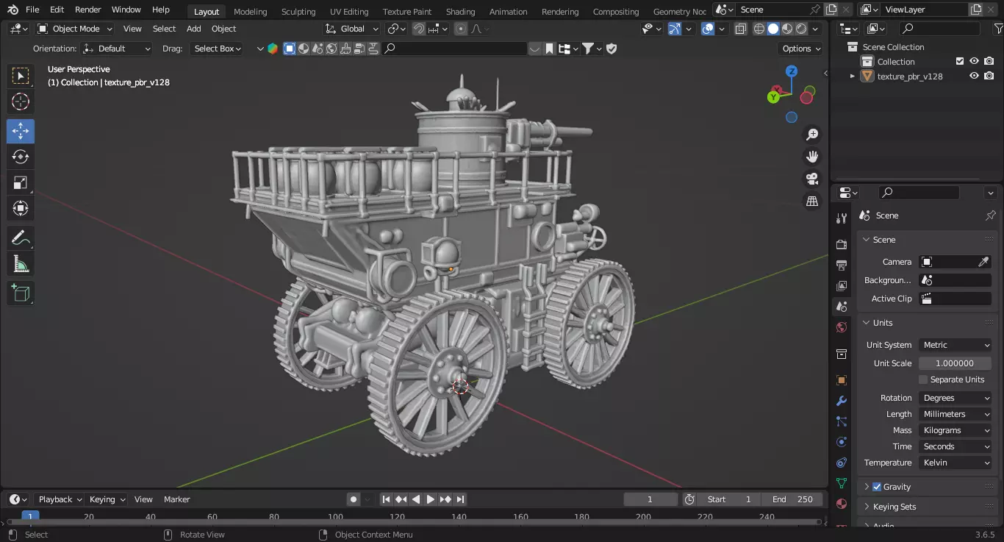Image resolution: width=1004 pixels, height=542 pixels.
Task: Click the Options button in the viewport
Action: pyautogui.click(x=801, y=49)
